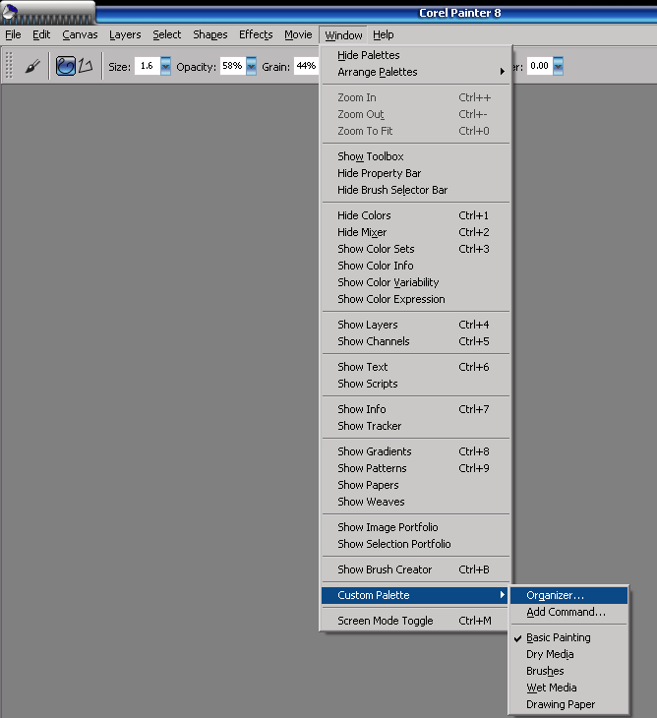Choose Show Layers
Viewport: 657px width, 718px height.
pos(416,325)
